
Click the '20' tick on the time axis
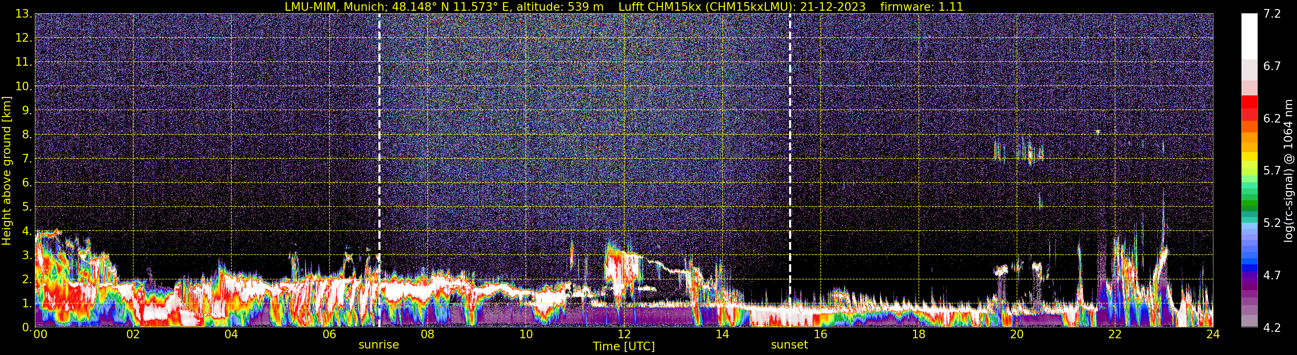(1017, 334)
